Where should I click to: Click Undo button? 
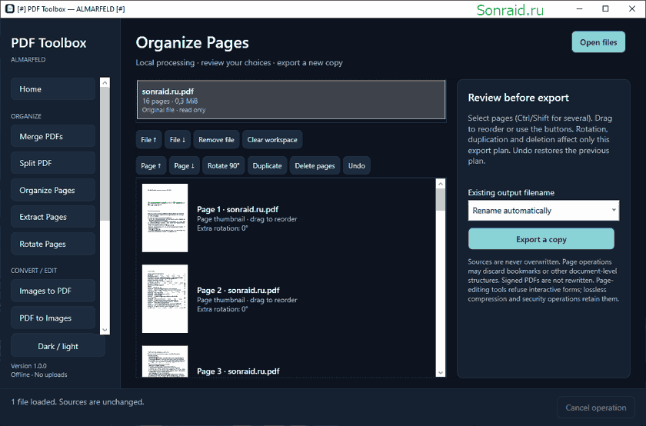pyautogui.click(x=357, y=165)
